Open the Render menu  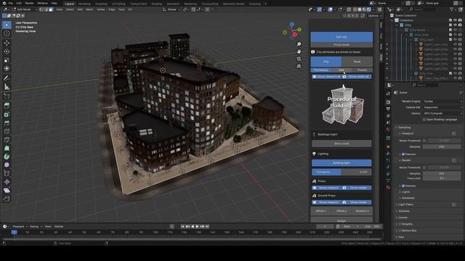[29, 3]
